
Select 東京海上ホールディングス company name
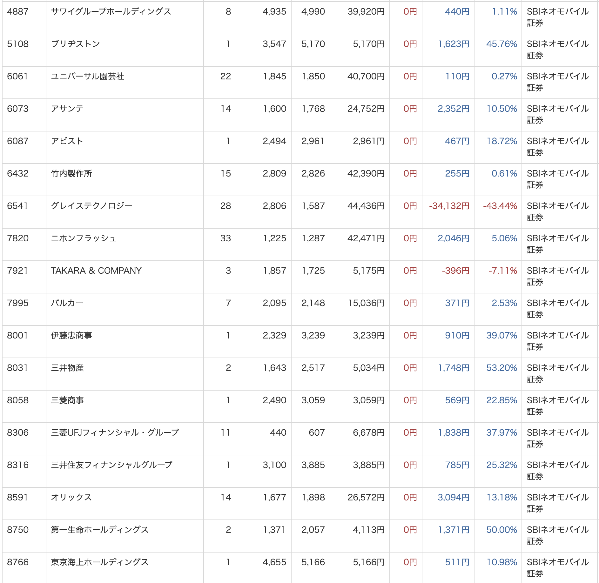[100, 562]
